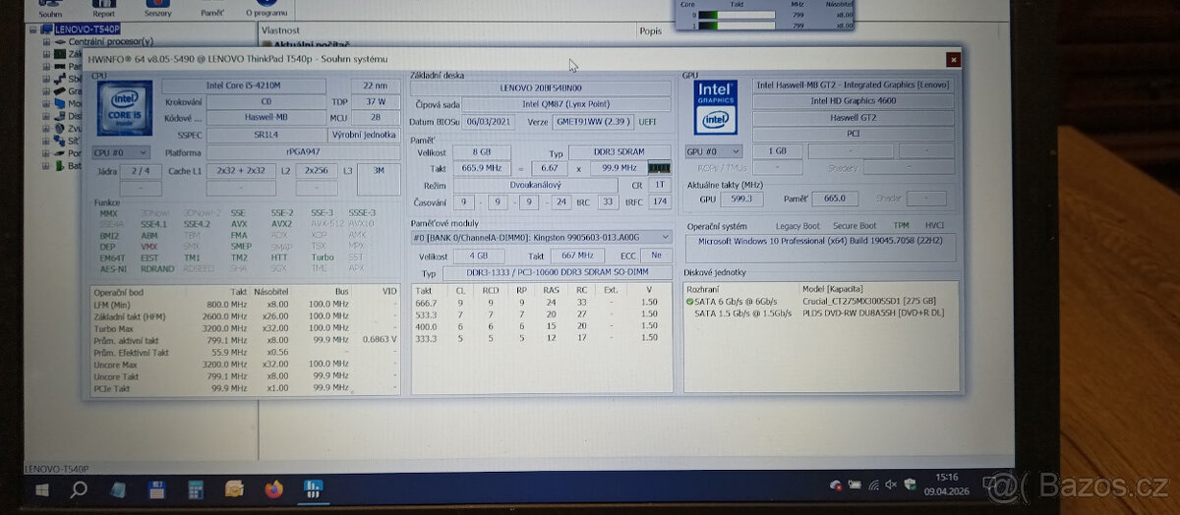Screen dimensions: 1180x515
Task: Open the GPU #0 selector dropdown
Action: tap(714, 151)
